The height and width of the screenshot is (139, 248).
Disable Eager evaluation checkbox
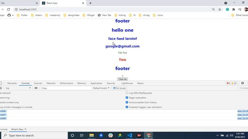tap(127, 98)
